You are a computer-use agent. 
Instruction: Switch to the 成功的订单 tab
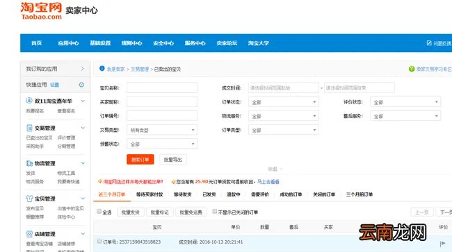[291, 194]
